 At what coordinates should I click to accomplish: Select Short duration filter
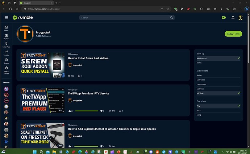[218, 110]
